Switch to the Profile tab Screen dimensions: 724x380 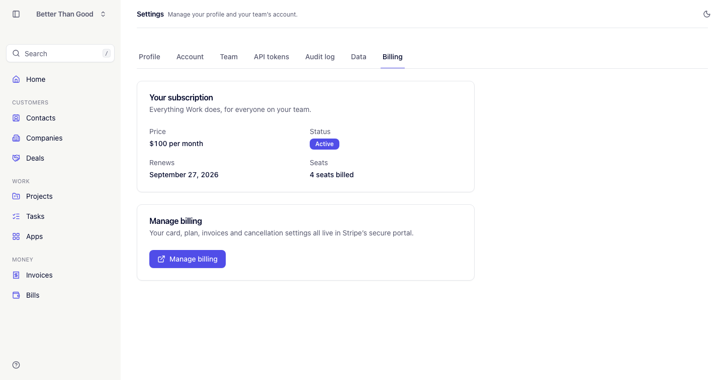149,57
